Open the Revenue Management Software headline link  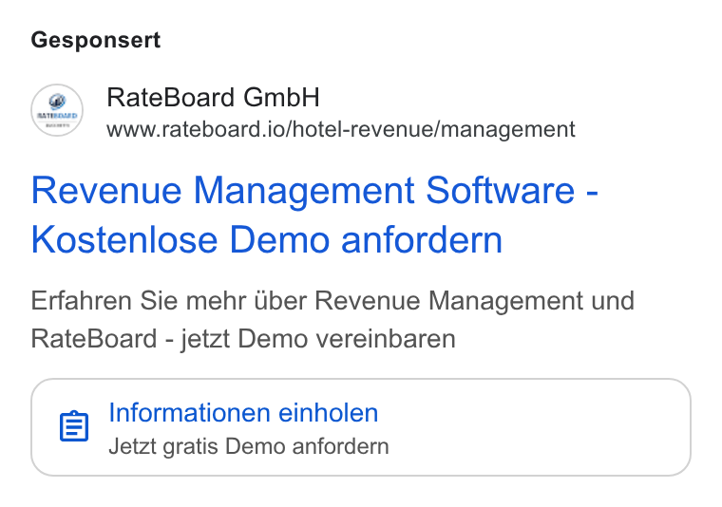point(314,215)
